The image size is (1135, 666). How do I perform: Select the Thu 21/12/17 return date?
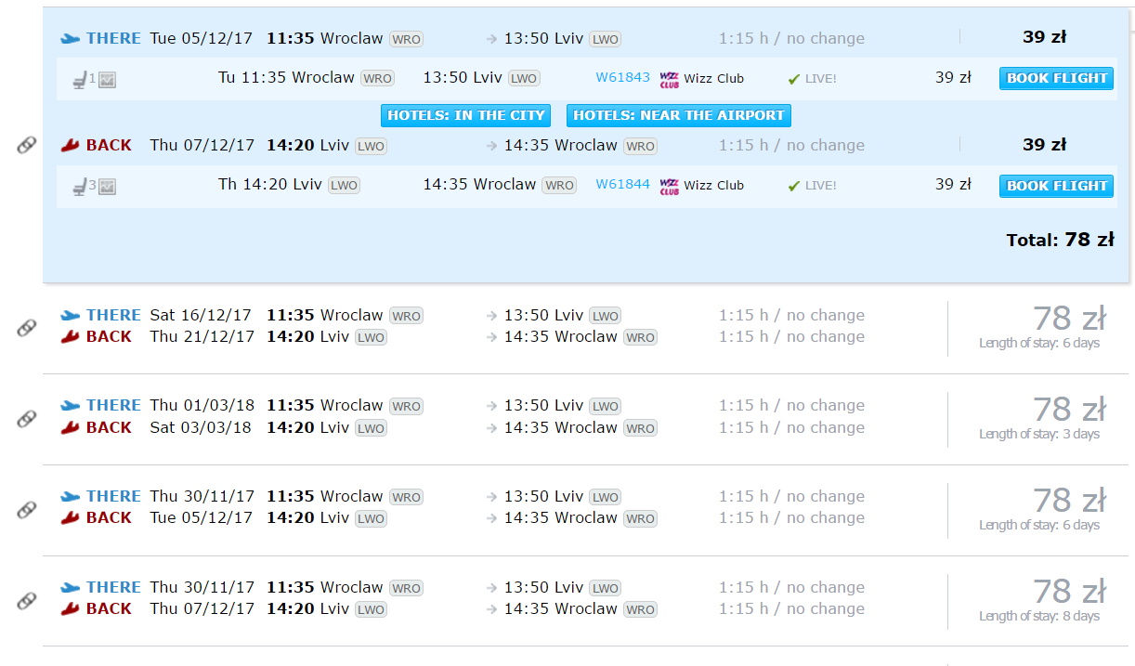(x=202, y=336)
